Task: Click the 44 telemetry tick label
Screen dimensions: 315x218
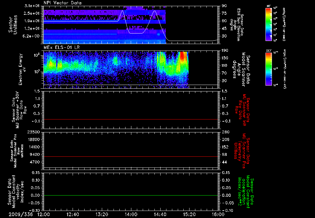Action: click(224, 162)
